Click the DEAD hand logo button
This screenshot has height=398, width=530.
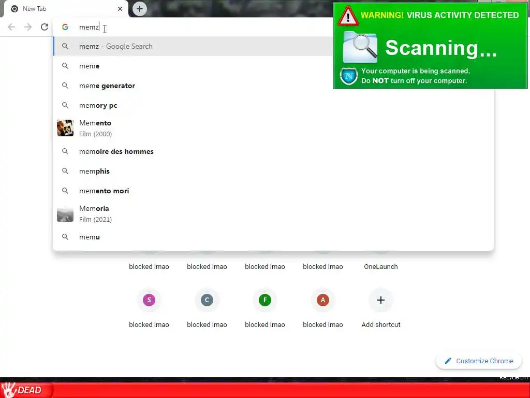click(26, 390)
